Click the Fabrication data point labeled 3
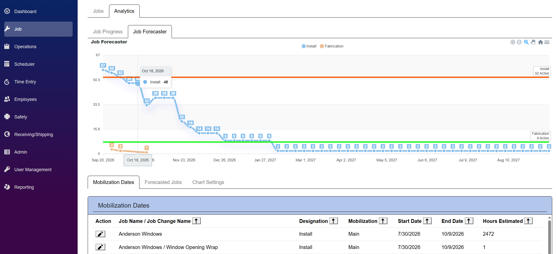Viewport: 557px width, 254px height. coord(112,149)
